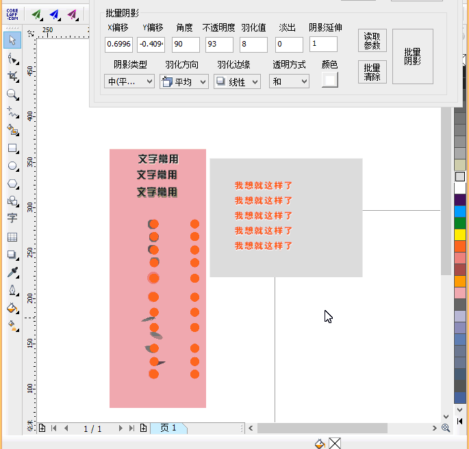Viewport: 469px width, 449px height.
Task: Switch to the 页 1 page tab
Action: tap(168, 428)
